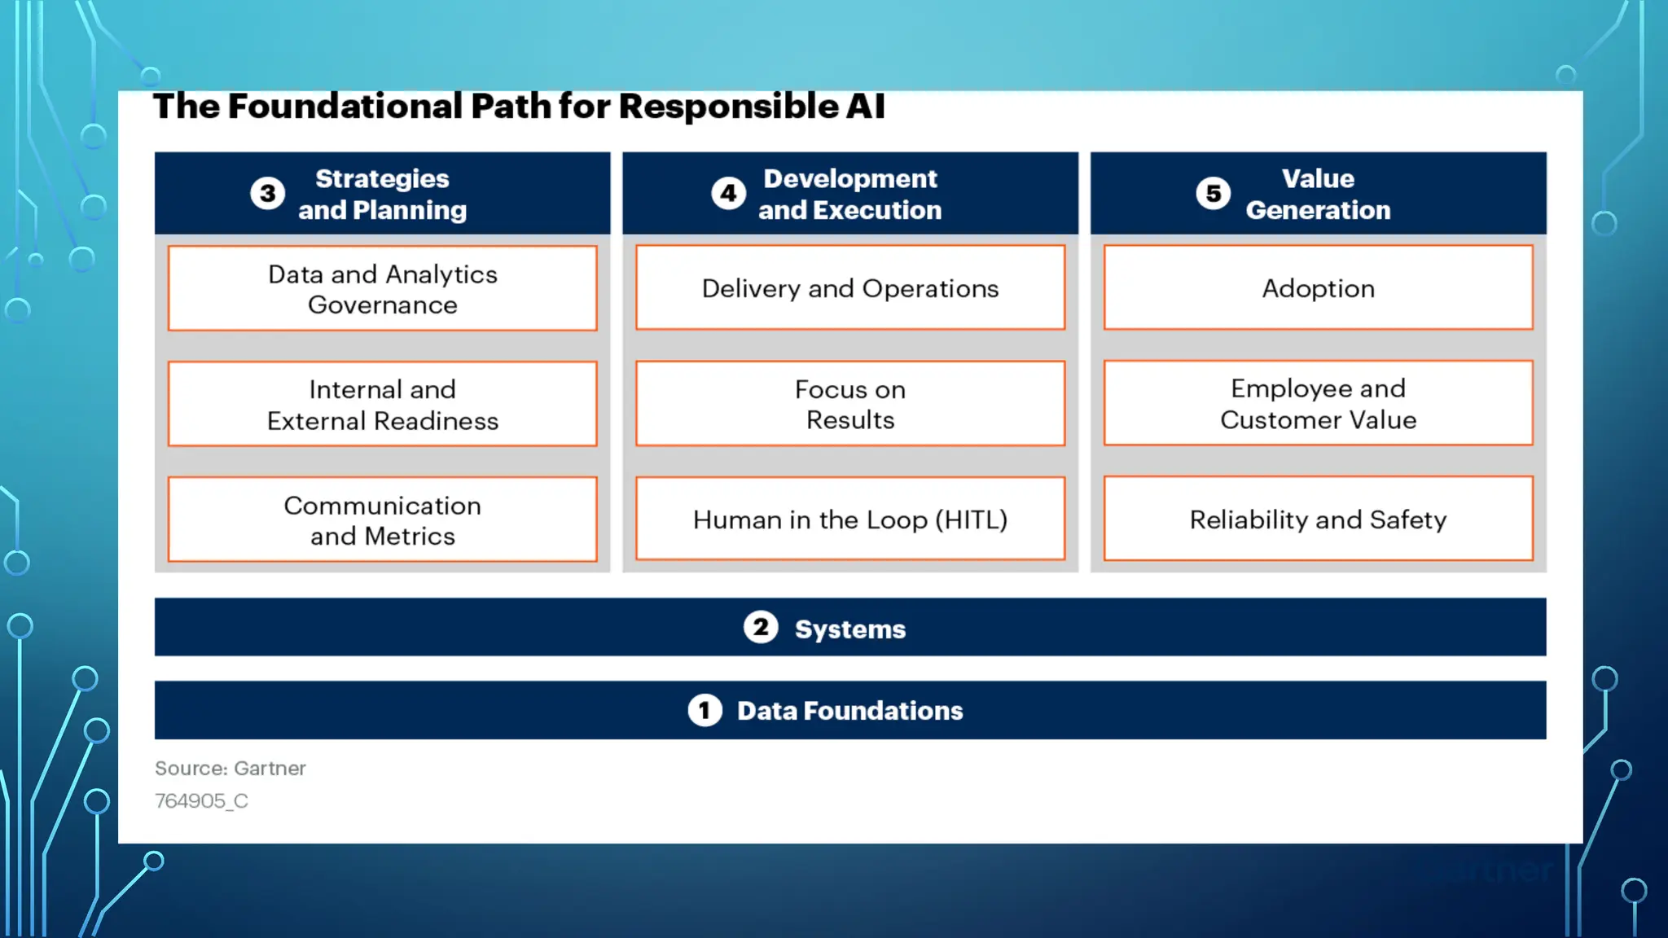Image resolution: width=1668 pixels, height=938 pixels.
Task: Click the number 2 circle badge
Action: [x=761, y=628]
